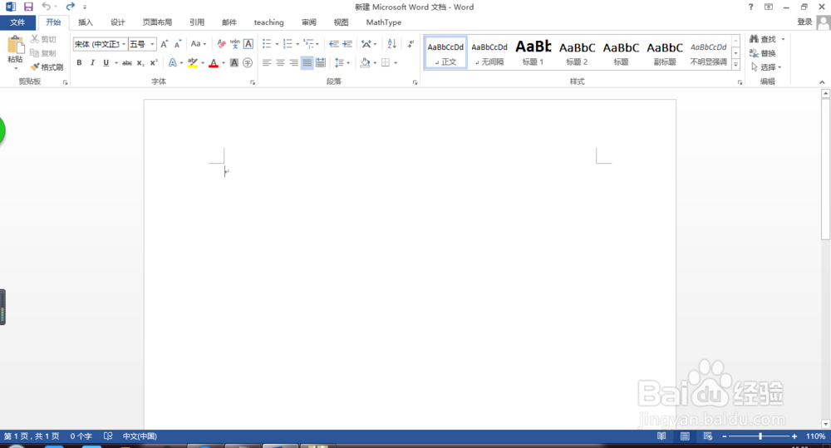Toggle character shading (gray A)
Screen dimensions: 831x448
tap(234, 62)
